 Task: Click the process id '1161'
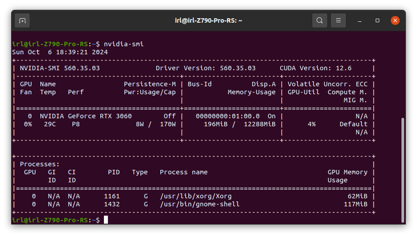coord(112,196)
